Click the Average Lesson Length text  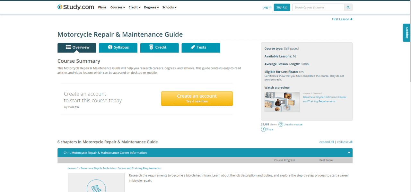(x=286, y=64)
